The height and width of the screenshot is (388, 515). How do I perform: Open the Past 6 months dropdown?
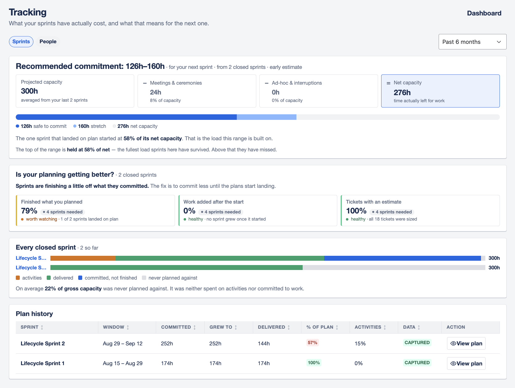point(472,42)
